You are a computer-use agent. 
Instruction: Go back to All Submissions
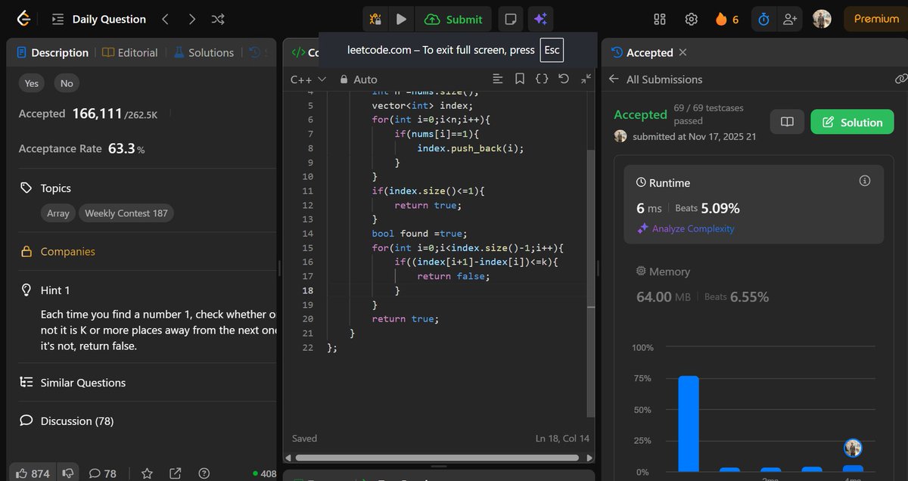(x=655, y=79)
